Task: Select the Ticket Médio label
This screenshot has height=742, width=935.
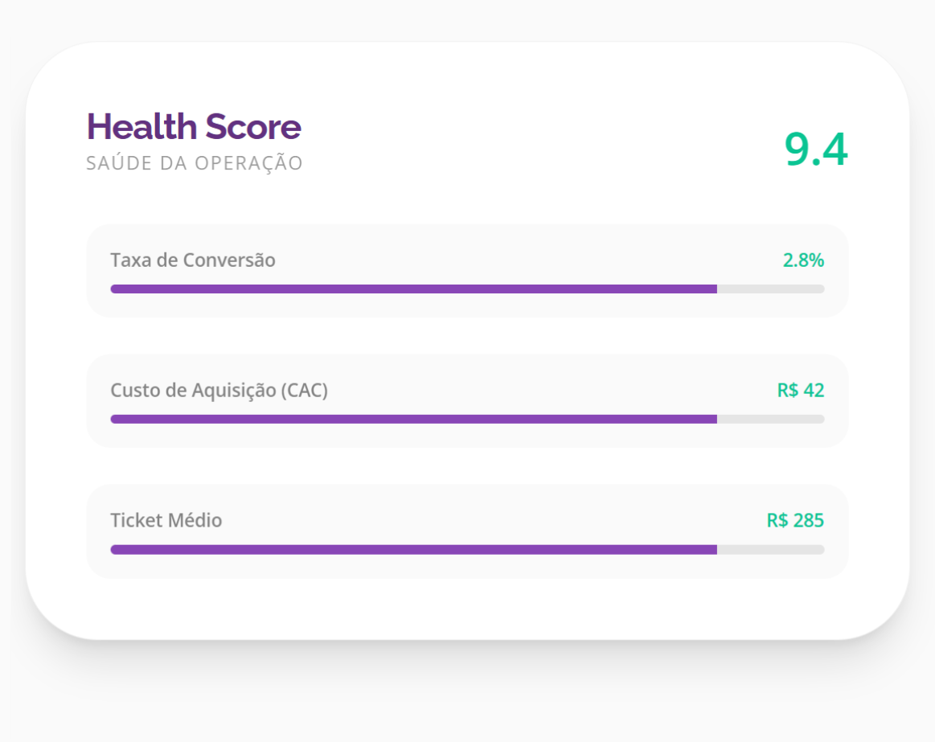Action: (x=166, y=520)
